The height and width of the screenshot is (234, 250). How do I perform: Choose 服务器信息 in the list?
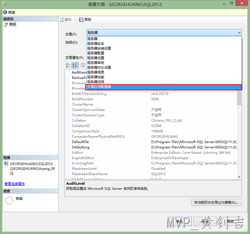164,72
